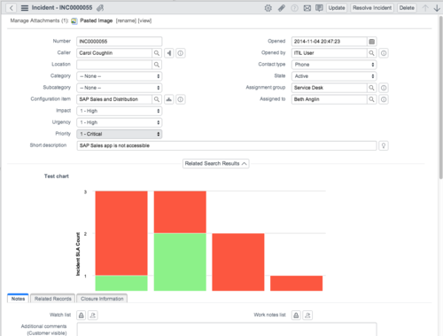This screenshot has height=336, width=443.
Task: Click the Pasted Image attachment icon
Action: pyautogui.click(x=74, y=21)
